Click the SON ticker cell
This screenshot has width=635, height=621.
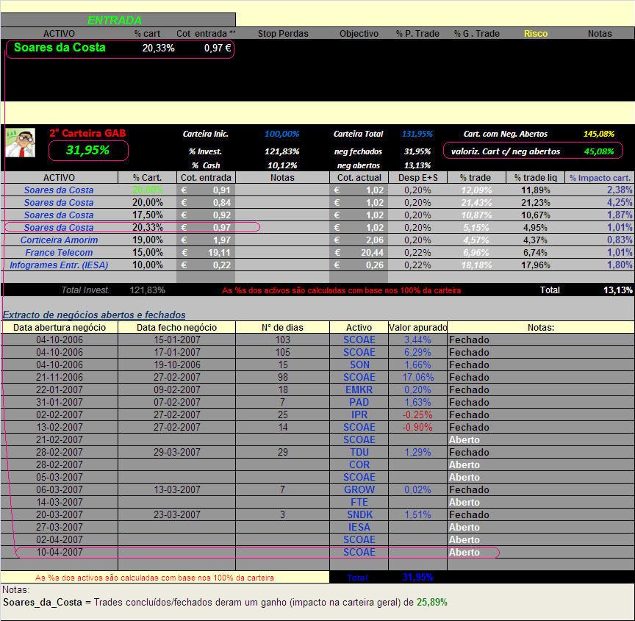pyautogui.click(x=359, y=365)
